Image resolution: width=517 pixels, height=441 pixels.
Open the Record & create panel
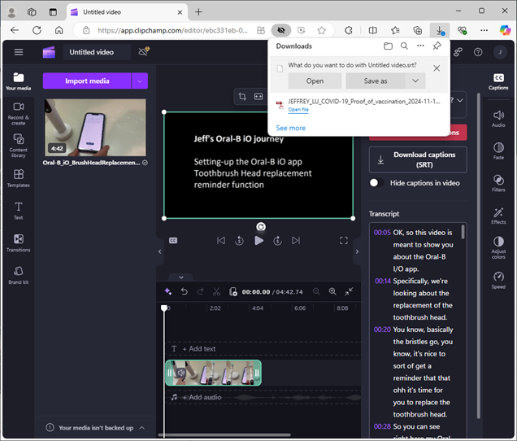[19, 114]
